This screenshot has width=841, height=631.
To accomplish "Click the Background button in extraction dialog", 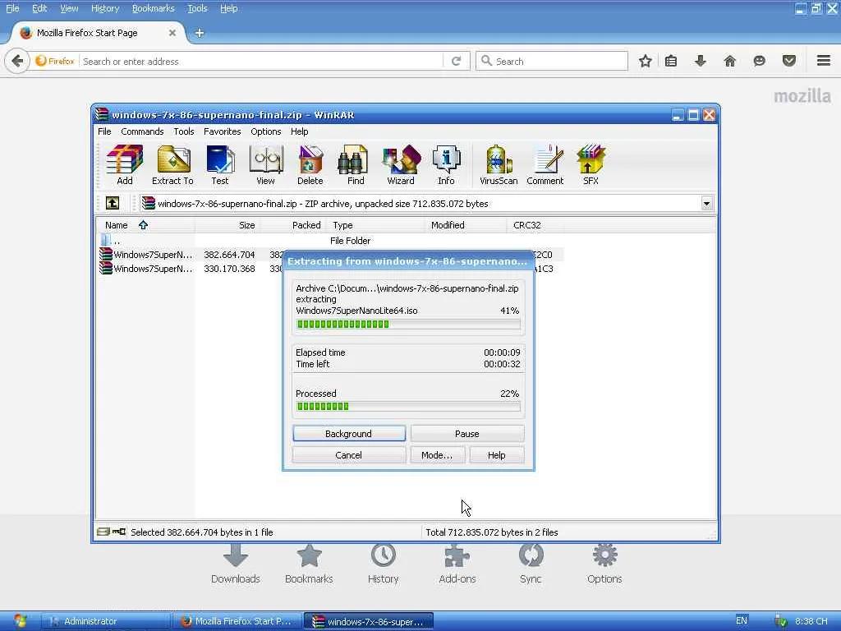I will [x=348, y=434].
